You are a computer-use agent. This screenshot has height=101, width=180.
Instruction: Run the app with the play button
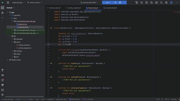coord(116,3)
